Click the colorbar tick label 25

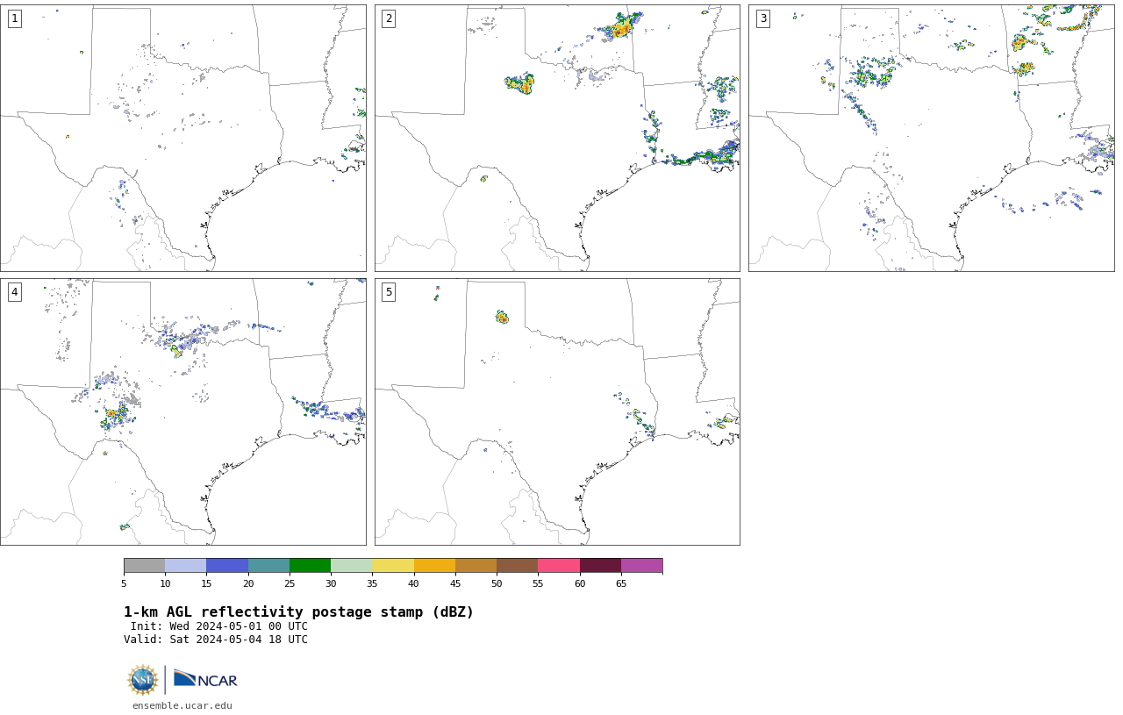[x=290, y=583]
